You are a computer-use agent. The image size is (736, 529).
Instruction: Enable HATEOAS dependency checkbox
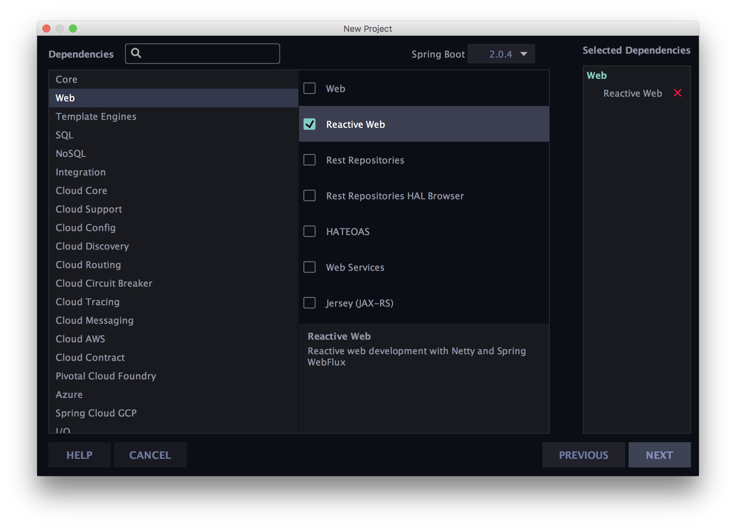[309, 231]
